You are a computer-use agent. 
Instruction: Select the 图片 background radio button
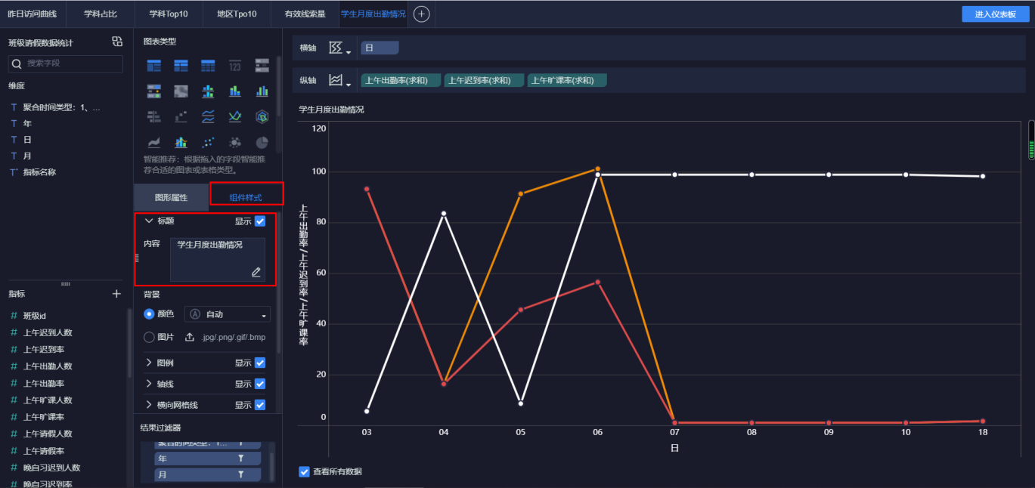point(149,337)
